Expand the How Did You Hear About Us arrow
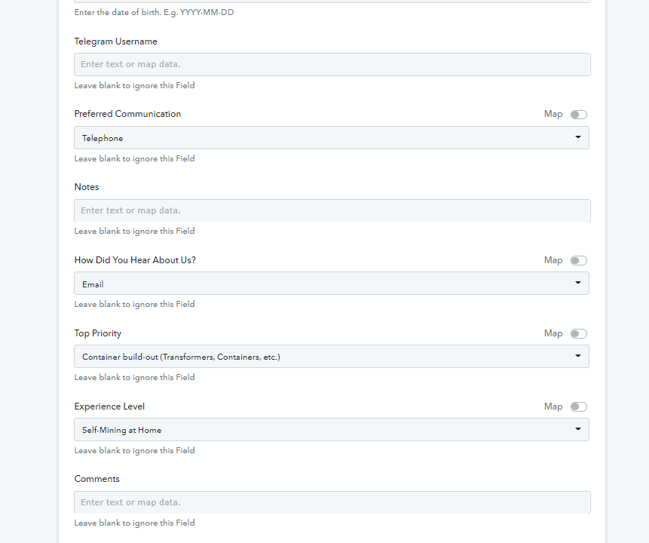 point(578,283)
